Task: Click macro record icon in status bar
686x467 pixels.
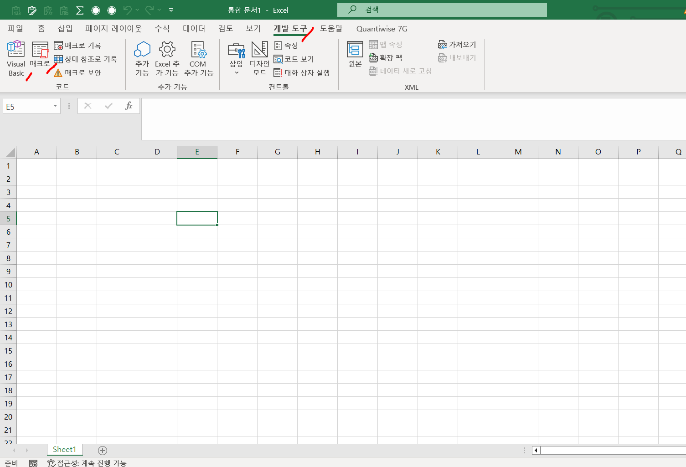Action: [33, 463]
